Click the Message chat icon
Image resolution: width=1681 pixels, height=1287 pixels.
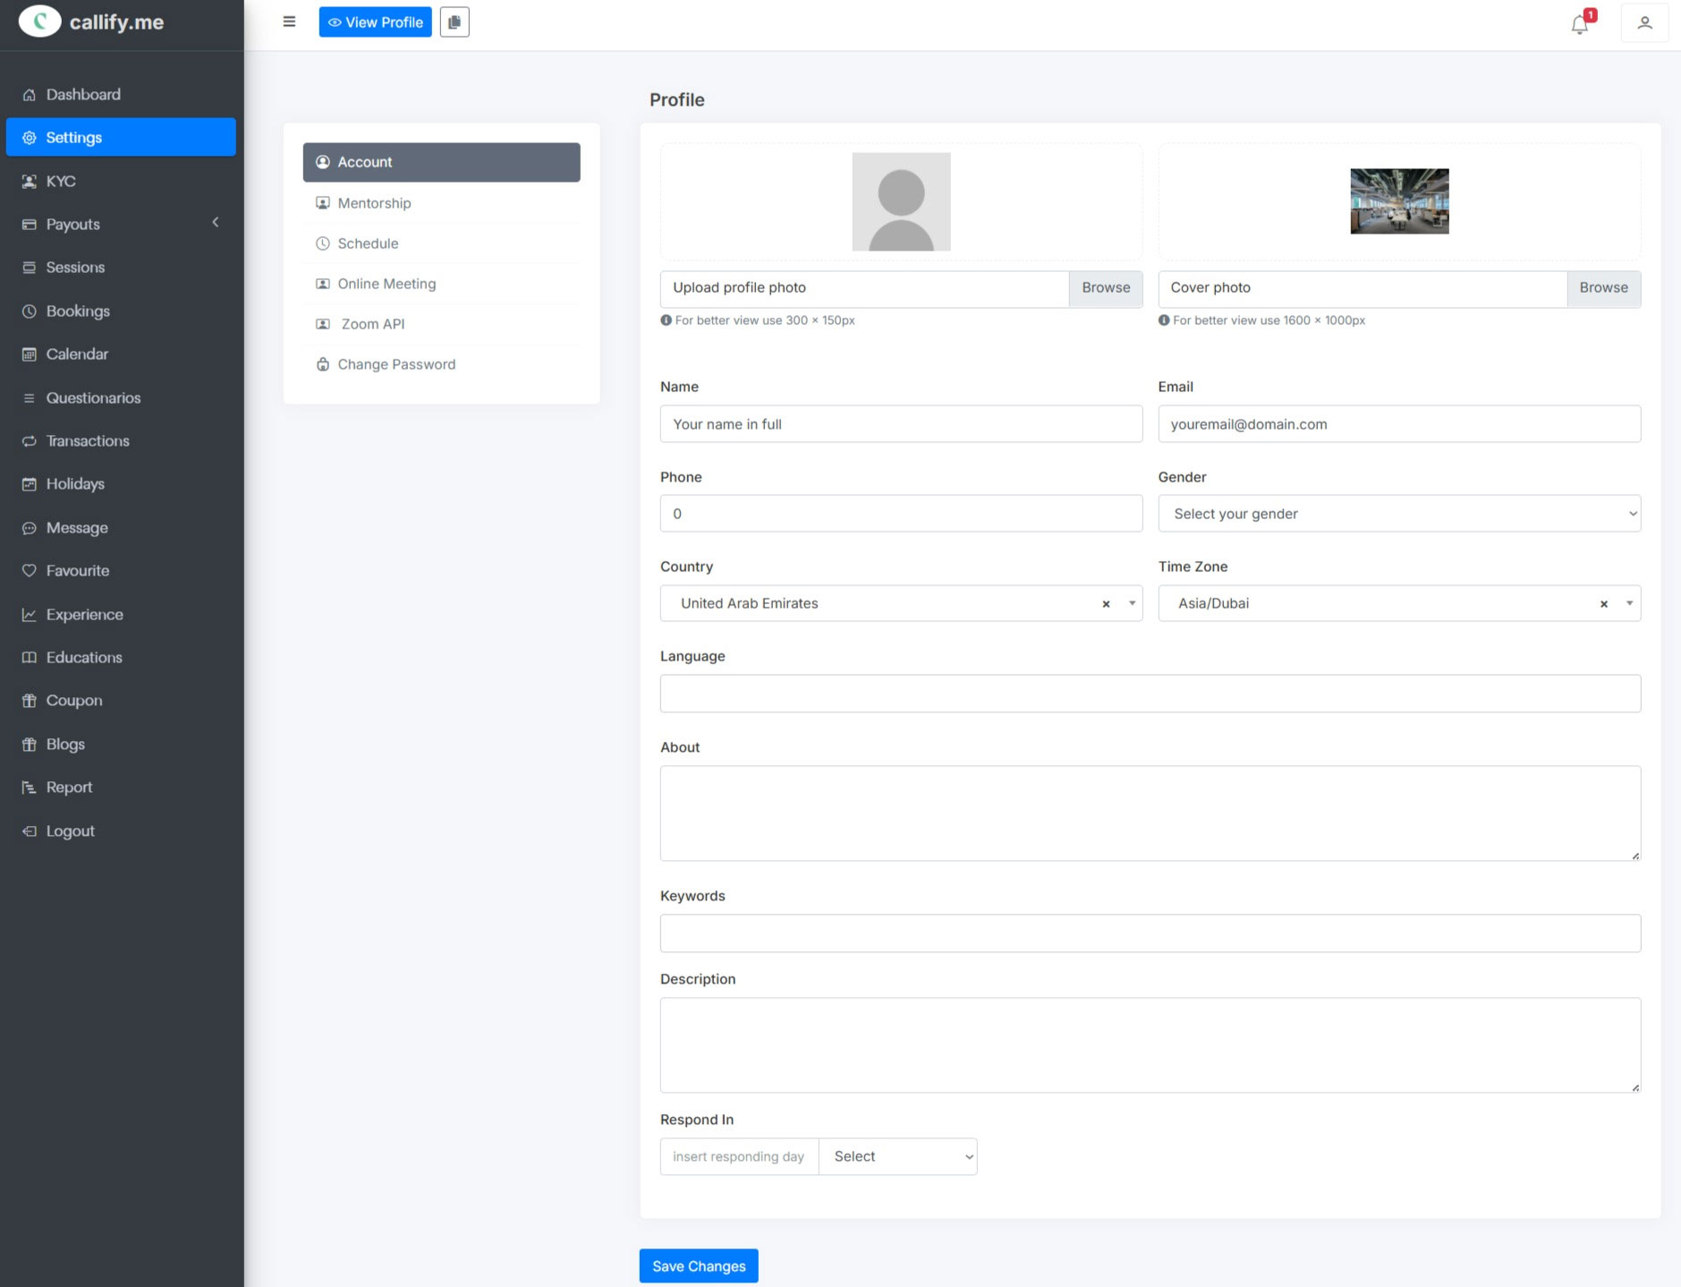tap(30, 528)
